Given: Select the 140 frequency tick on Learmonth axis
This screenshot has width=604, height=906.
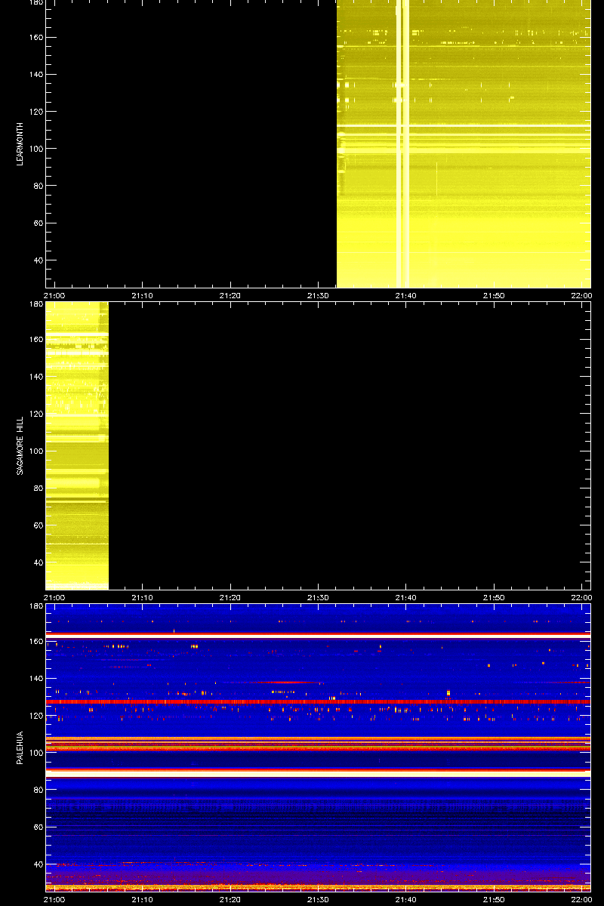Looking at the screenshot, I should tap(35, 75).
